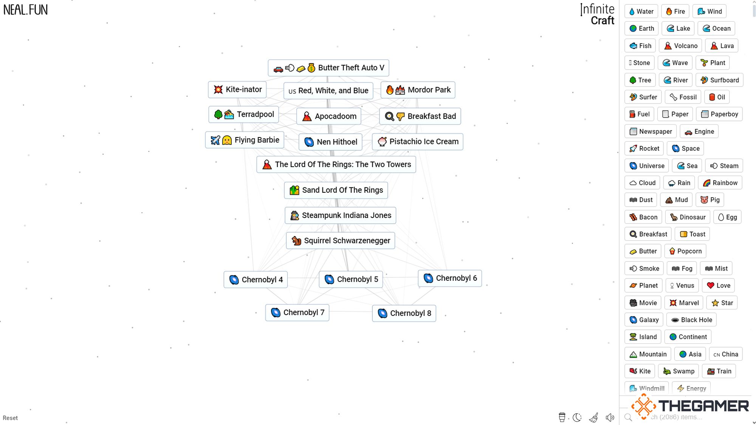
Task: Click Nen Hithoel canvas element
Action: 330,142
